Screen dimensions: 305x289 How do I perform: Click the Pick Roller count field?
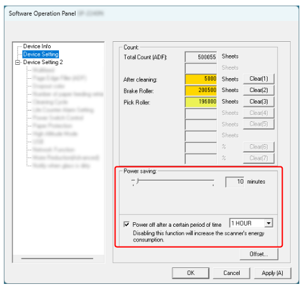pos(201,102)
